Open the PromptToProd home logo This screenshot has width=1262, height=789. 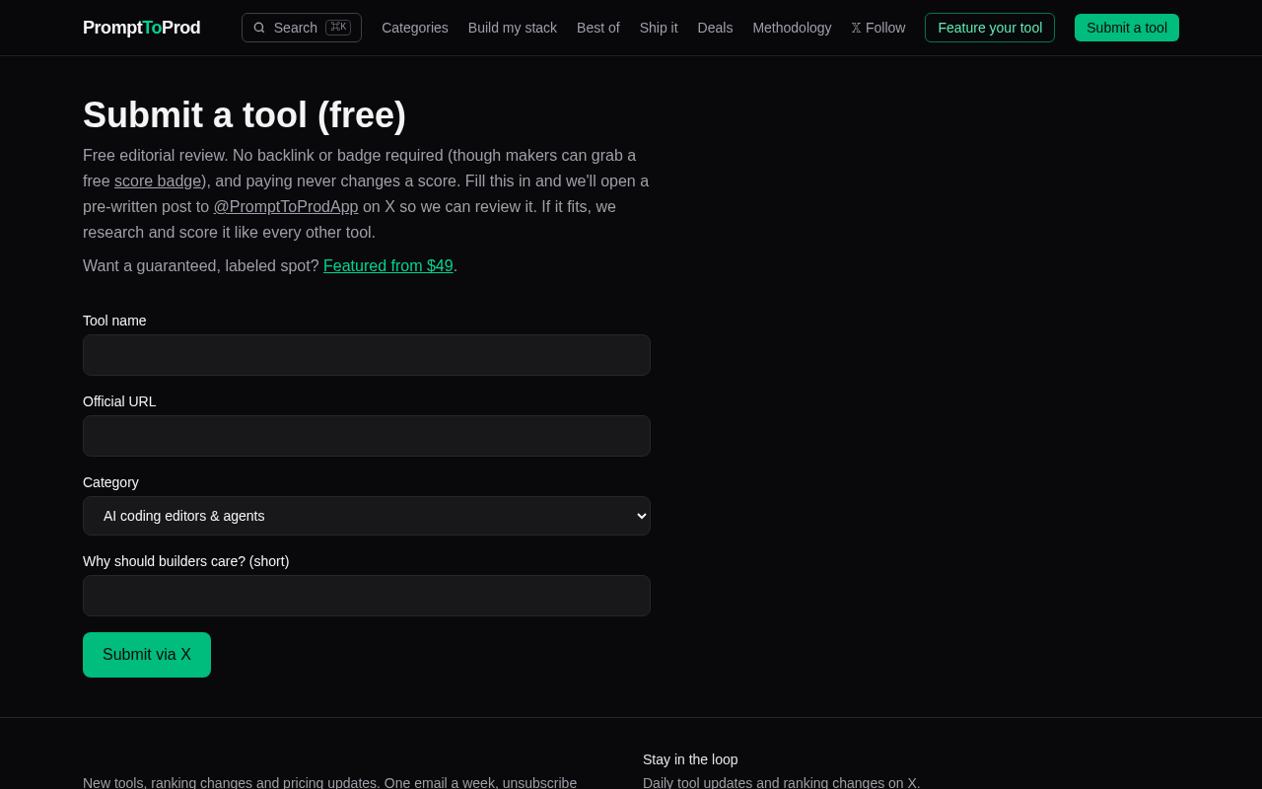142,28
